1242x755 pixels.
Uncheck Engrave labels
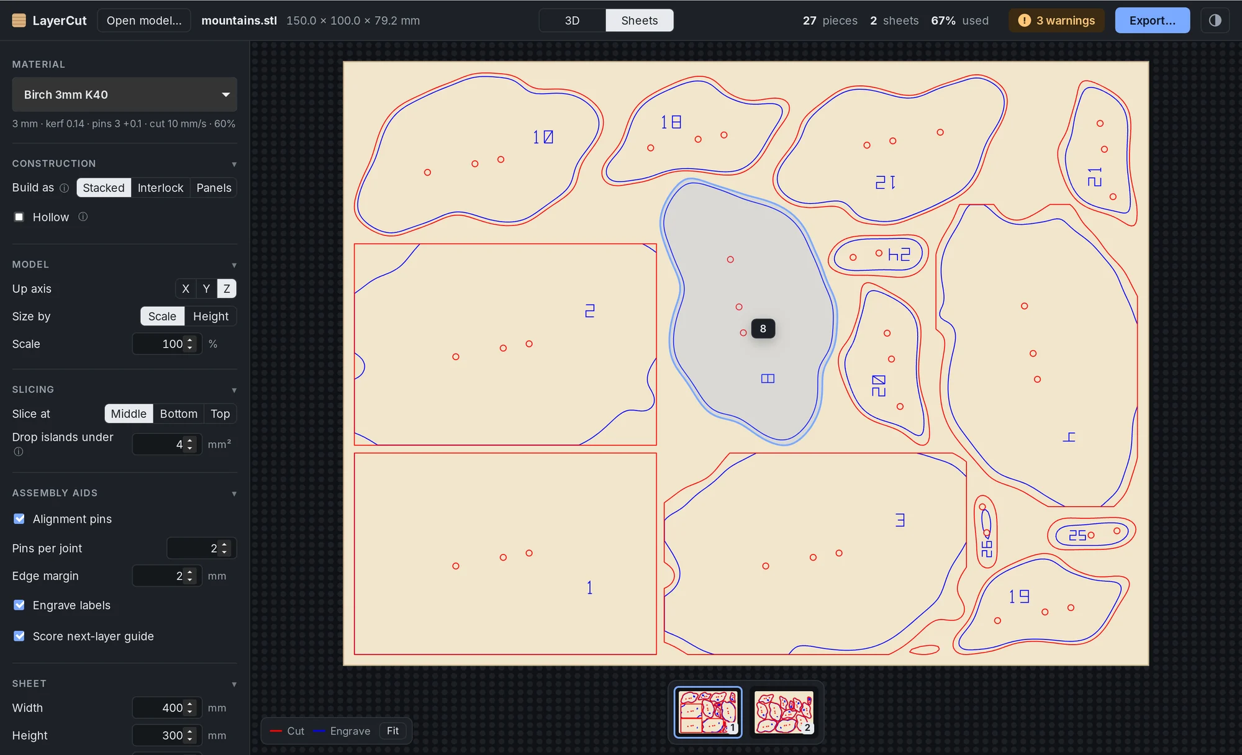[19, 605]
